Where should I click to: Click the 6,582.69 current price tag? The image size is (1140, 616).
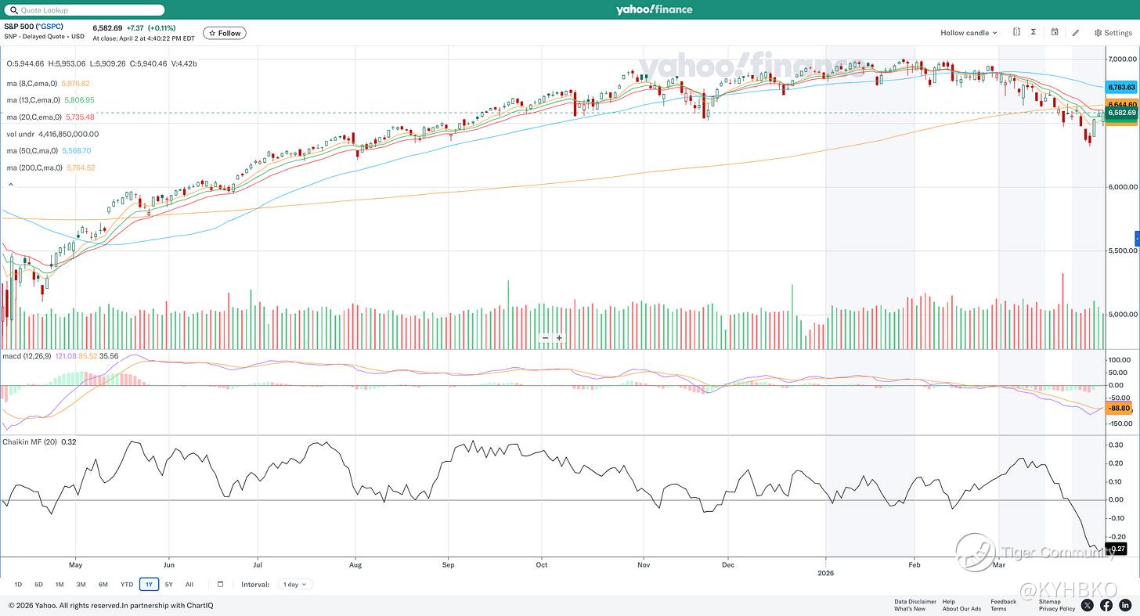click(x=1121, y=113)
